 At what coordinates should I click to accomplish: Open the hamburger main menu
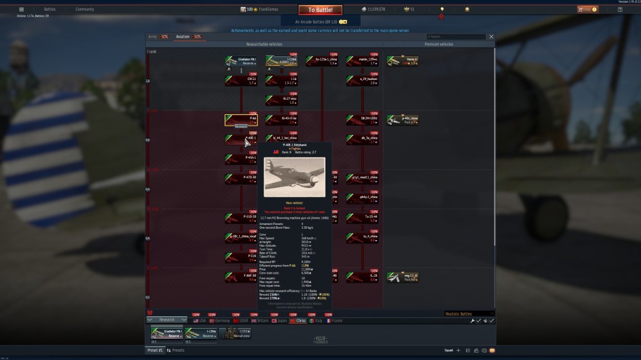click(x=21, y=9)
